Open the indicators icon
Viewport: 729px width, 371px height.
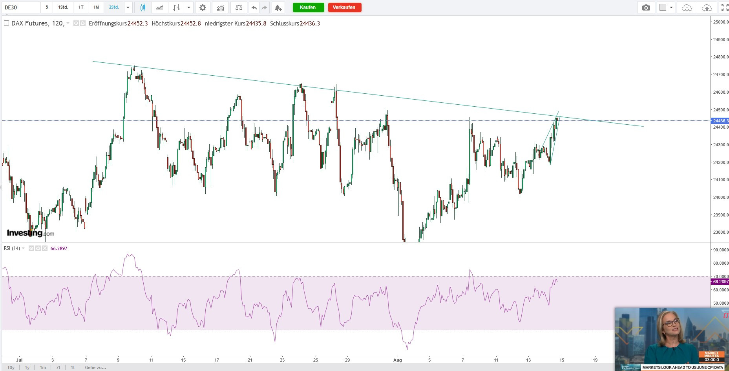(221, 7)
